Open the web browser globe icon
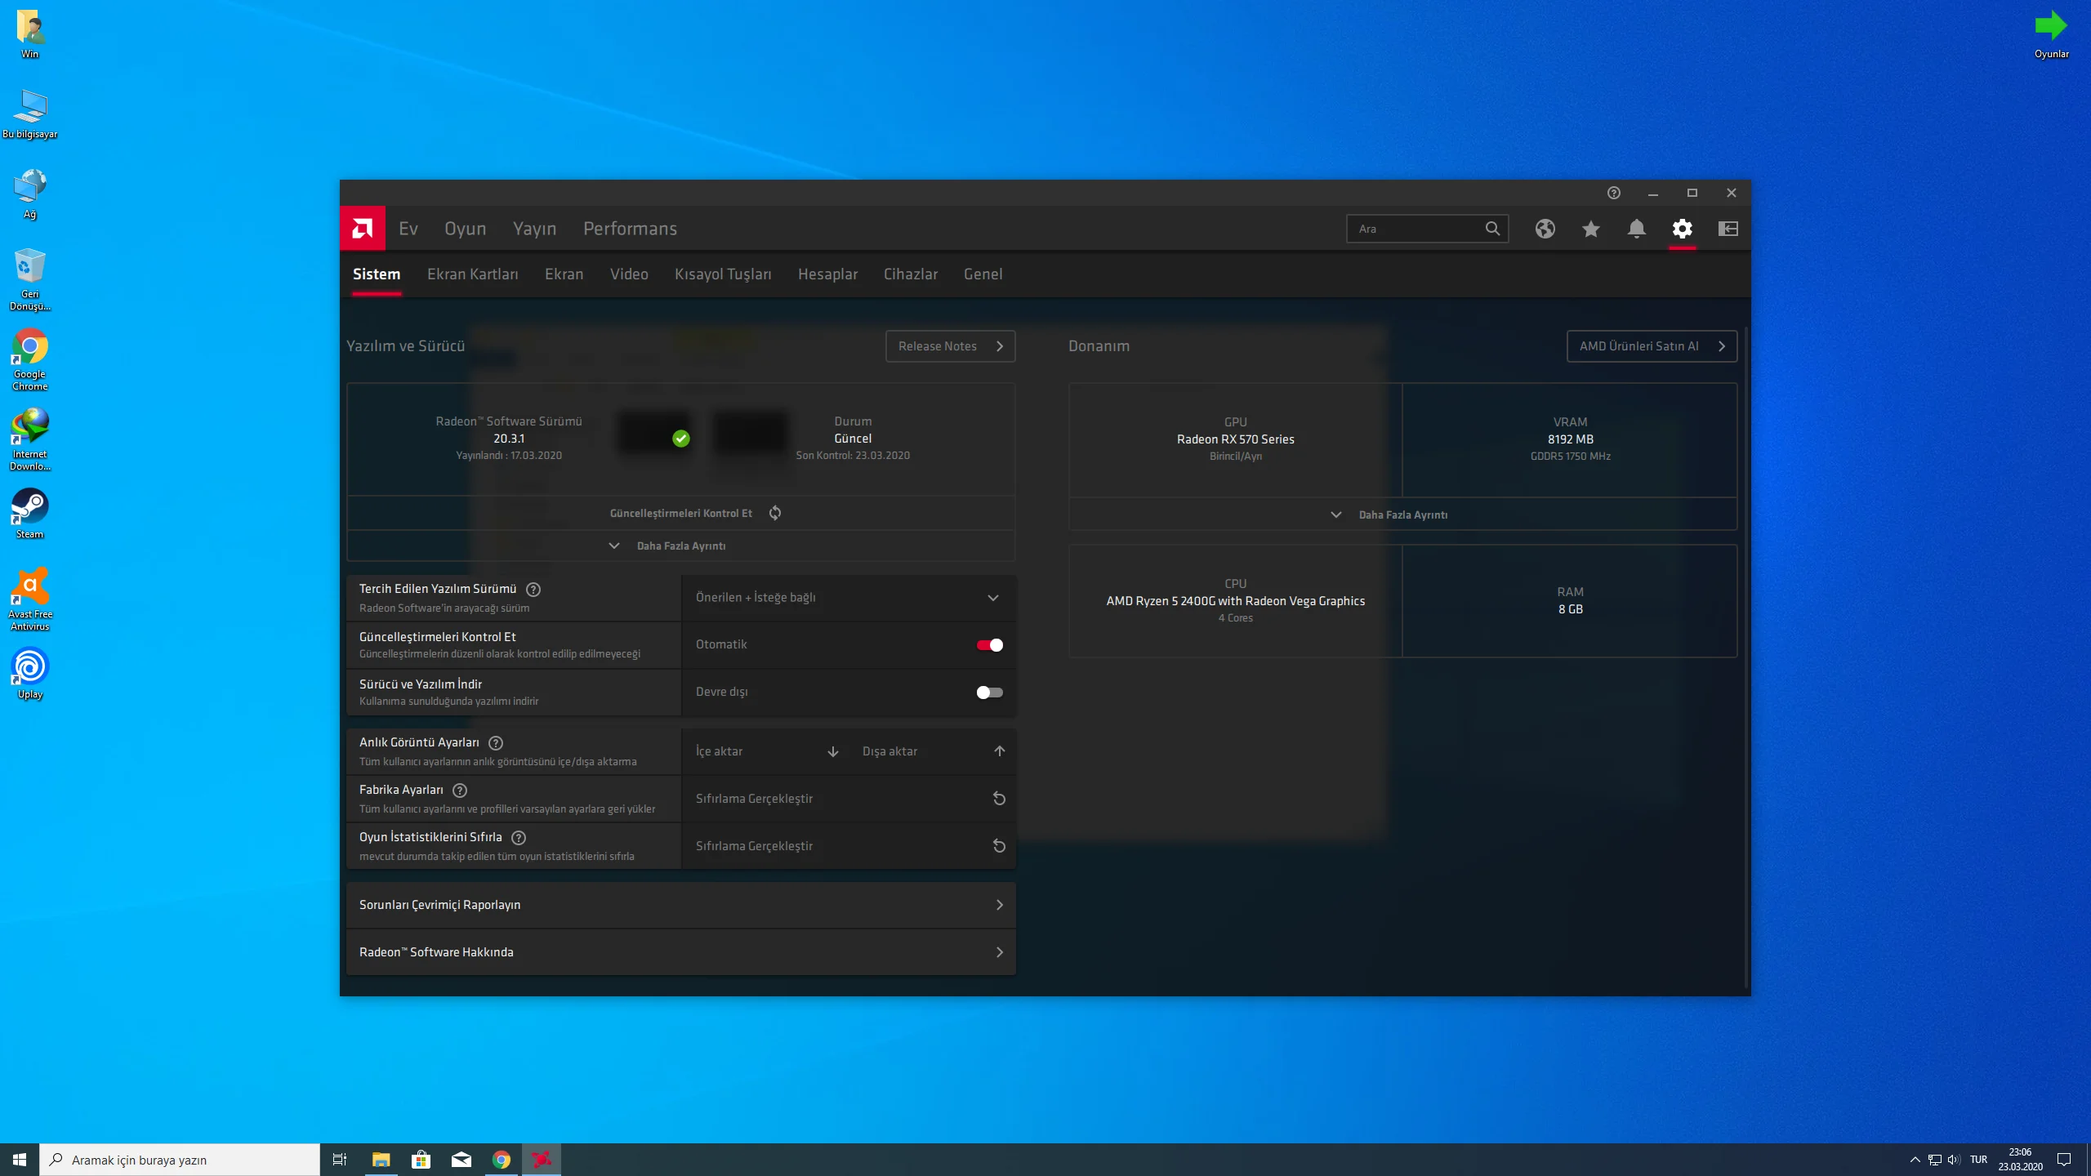The image size is (2091, 1176). click(1545, 229)
